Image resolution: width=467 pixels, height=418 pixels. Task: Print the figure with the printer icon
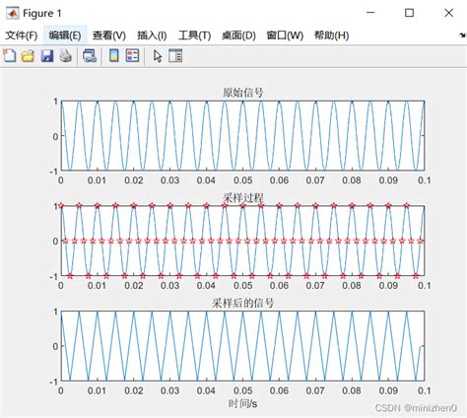(x=66, y=55)
